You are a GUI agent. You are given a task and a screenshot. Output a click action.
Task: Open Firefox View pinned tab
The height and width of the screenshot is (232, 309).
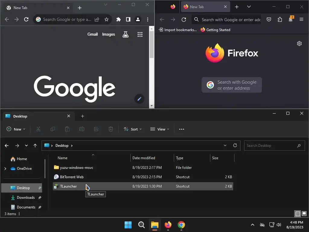pyautogui.click(x=173, y=7)
